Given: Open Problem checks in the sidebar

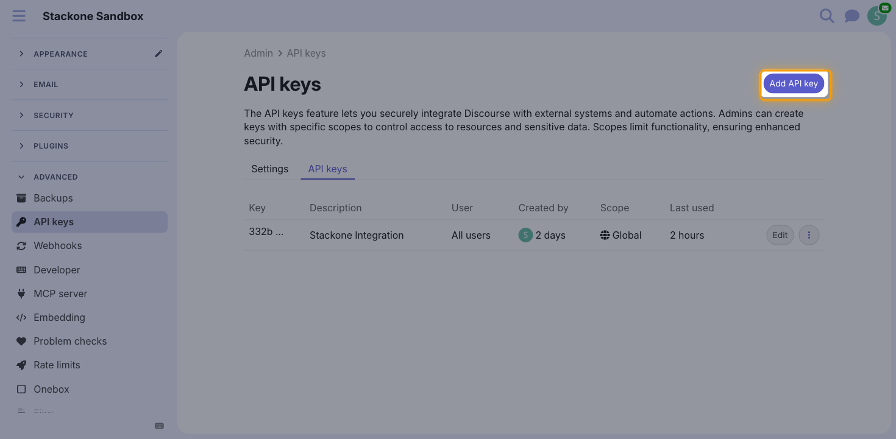Looking at the screenshot, I should click(x=89, y=341).
